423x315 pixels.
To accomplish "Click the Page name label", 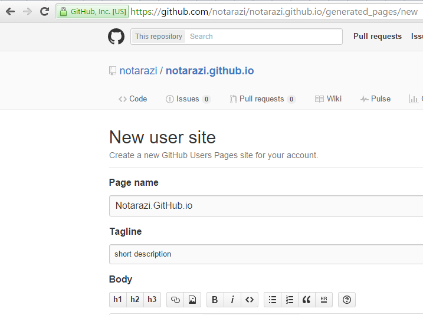I will [134, 183].
